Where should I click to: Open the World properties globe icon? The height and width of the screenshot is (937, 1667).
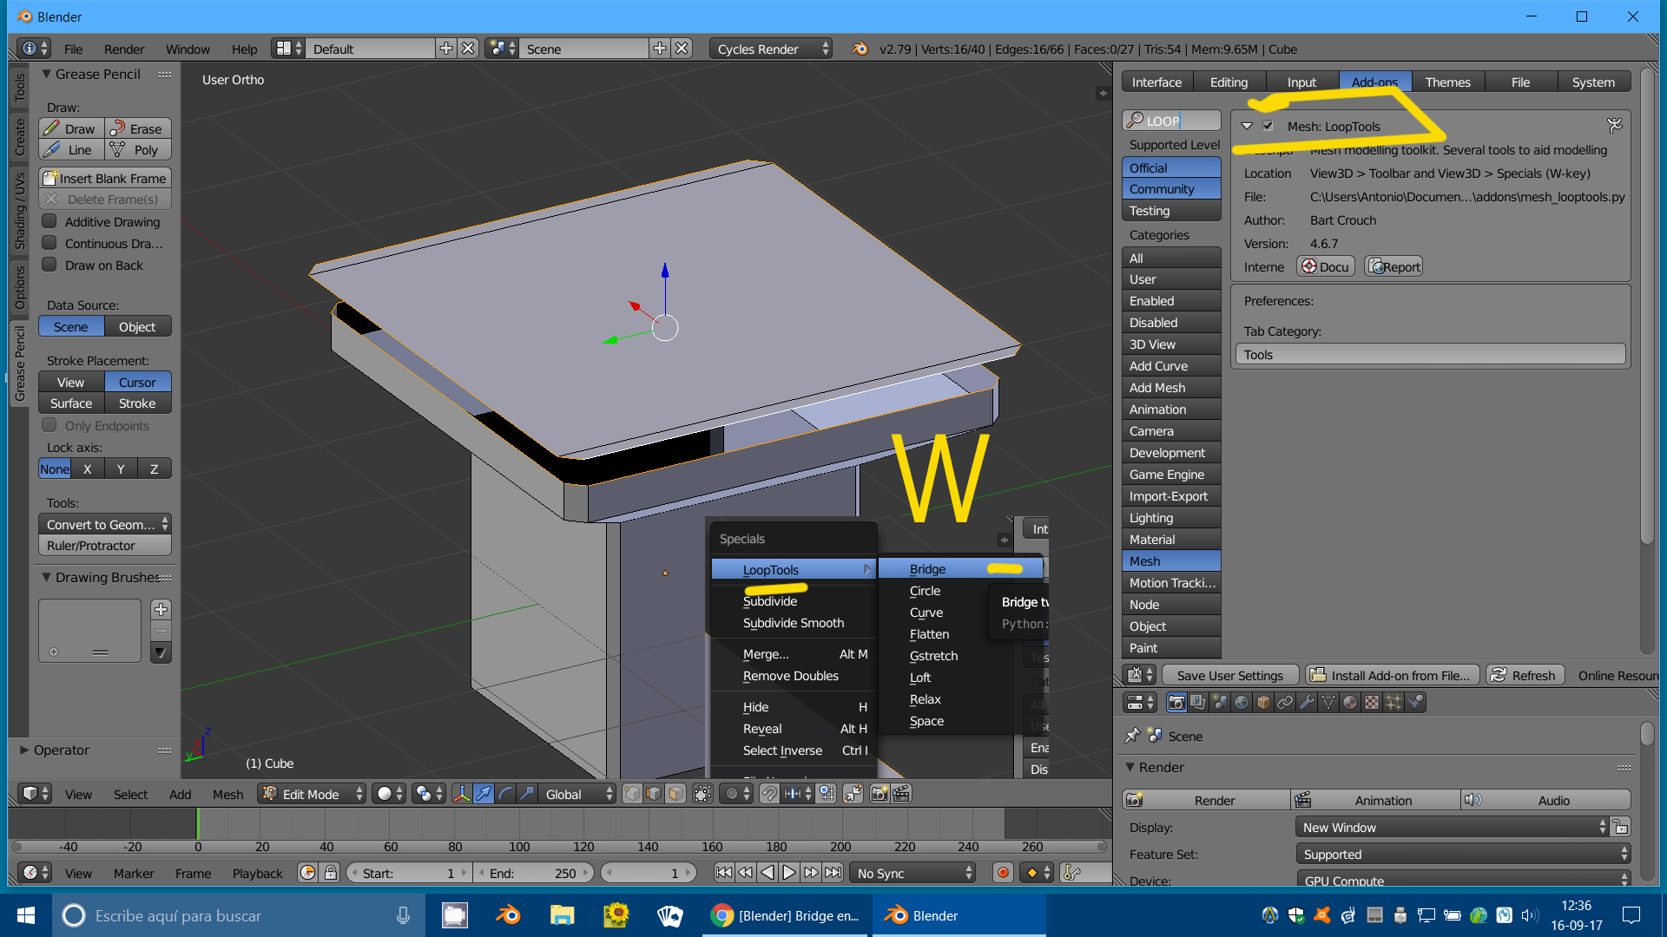[x=1242, y=703]
